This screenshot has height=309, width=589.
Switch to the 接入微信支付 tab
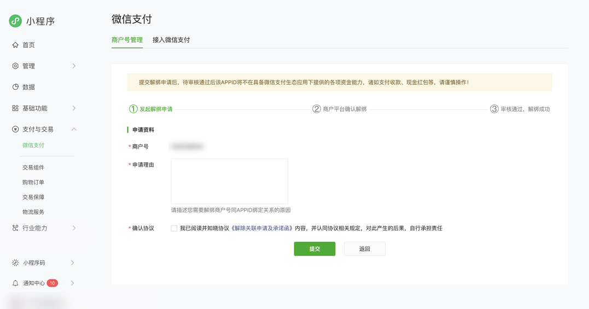[x=171, y=40]
